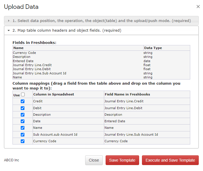
Task: Click float data type for Journal Entry Line.Credit
Action: click(x=147, y=65)
